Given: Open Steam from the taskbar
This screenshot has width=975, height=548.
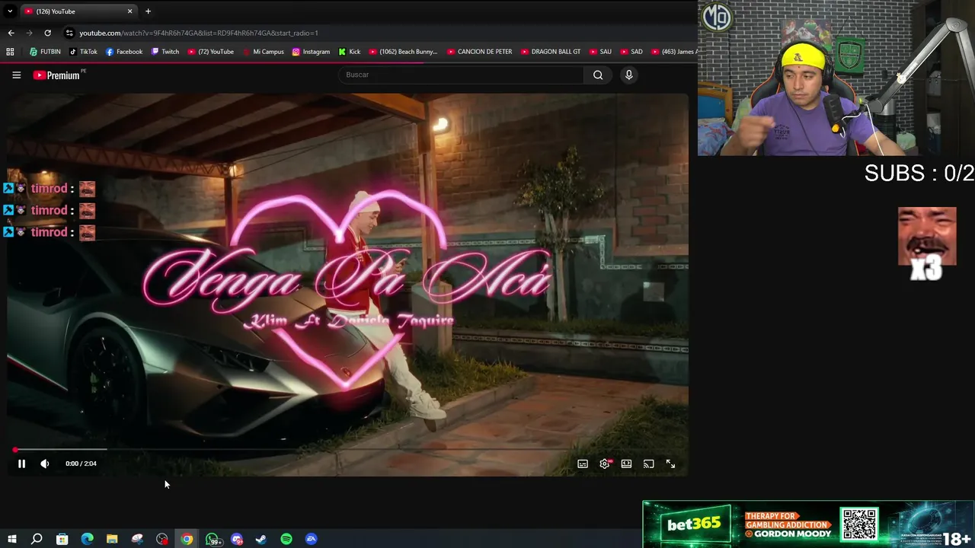Looking at the screenshot, I should (261, 539).
